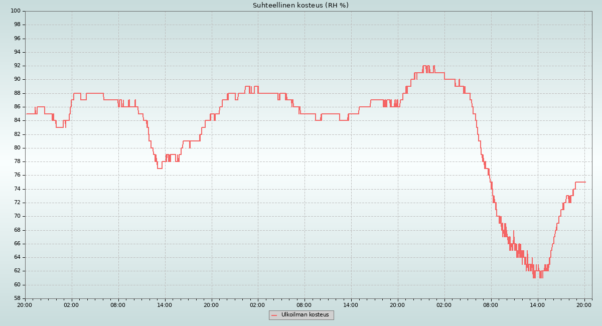Click the chart title Suhteellinen kosteus (RH %)
This screenshot has height=326, width=602.
(300, 6)
